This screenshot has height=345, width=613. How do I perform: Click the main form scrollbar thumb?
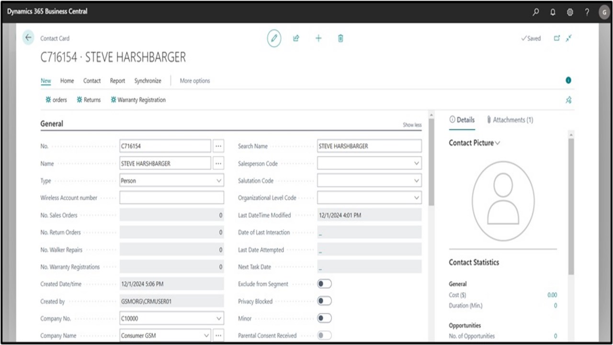pyautogui.click(x=431, y=162)
